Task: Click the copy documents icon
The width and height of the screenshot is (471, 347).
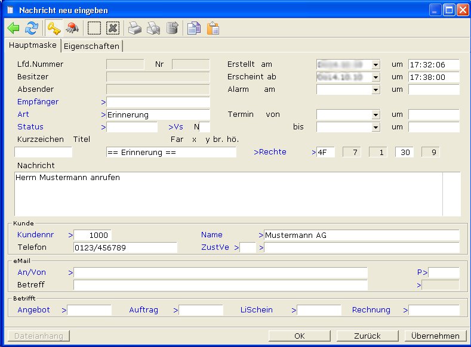Action: click(193, 29)
